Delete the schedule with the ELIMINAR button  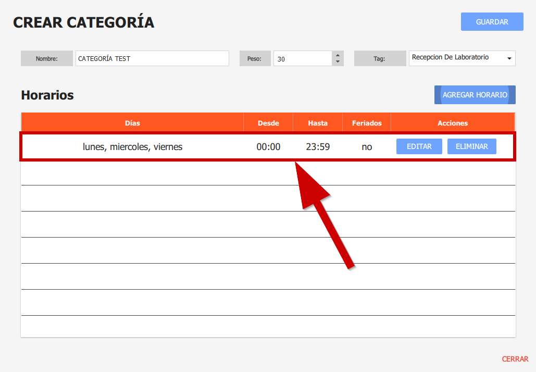coord(471,146)
